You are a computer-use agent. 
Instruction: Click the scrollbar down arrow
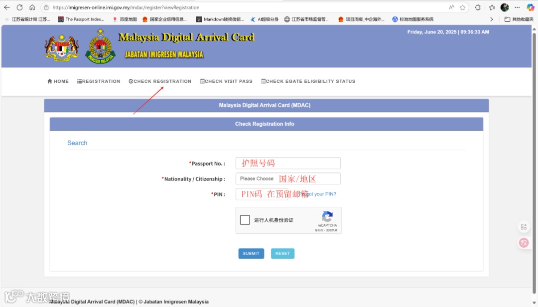click(x=534, y=303)
